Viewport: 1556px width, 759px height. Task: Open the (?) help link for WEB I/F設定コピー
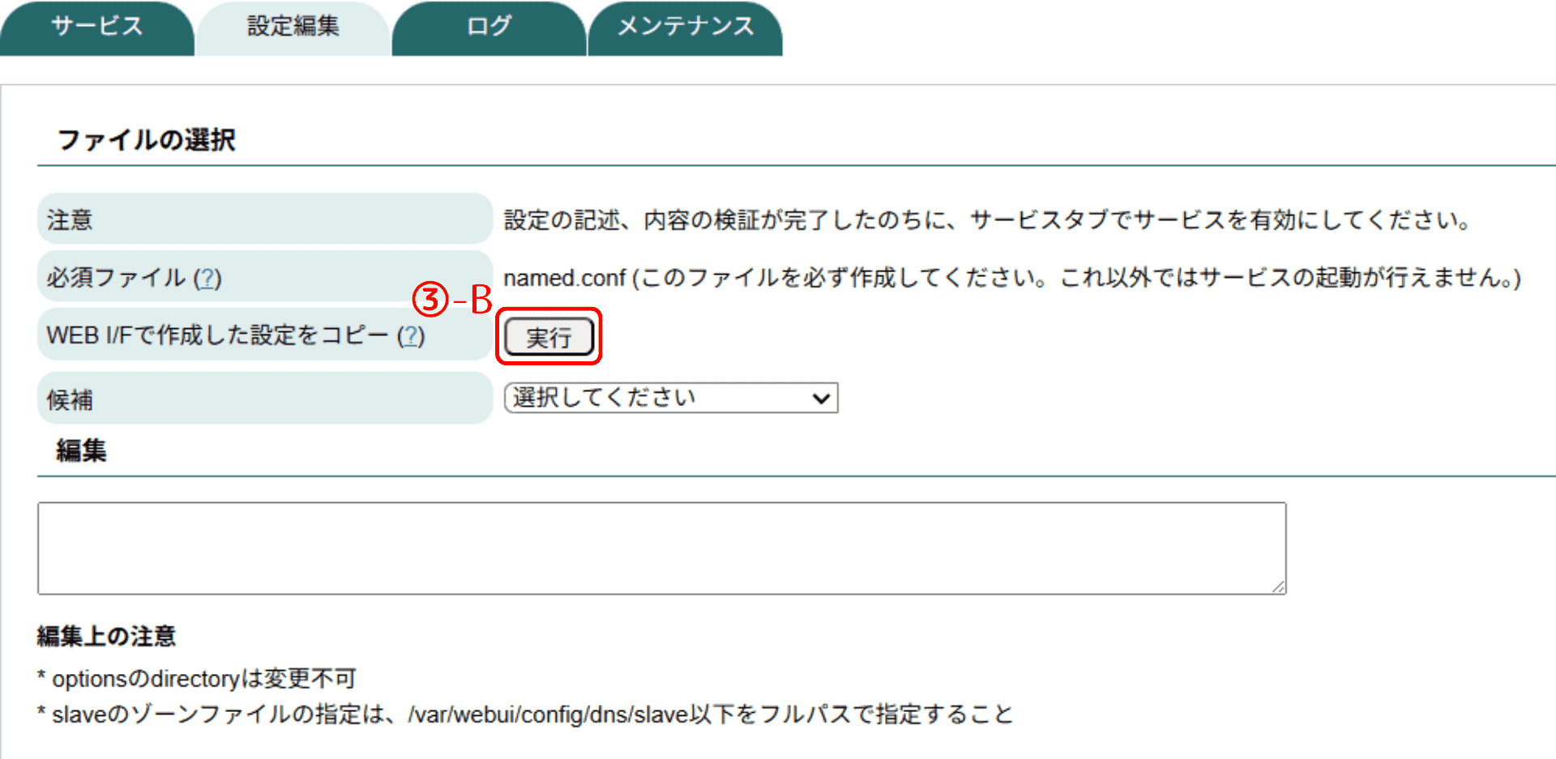tap(411, 335)
